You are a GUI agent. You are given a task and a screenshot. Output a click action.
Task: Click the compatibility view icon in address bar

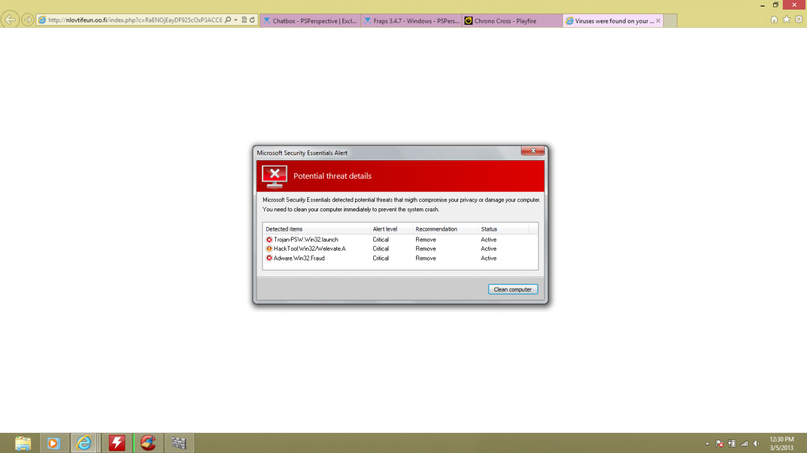tap(244, 20)
